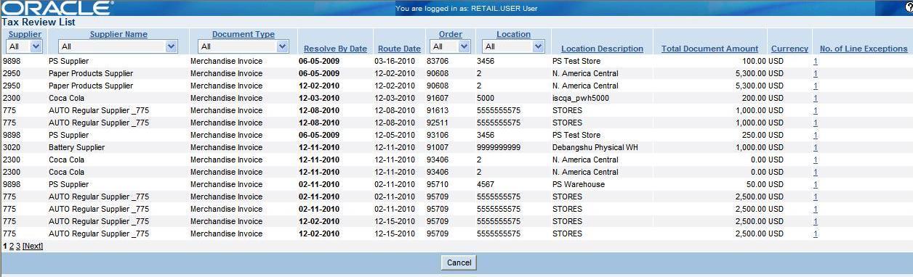
Task: Open line exceptions link for order 93106
Action: [x=816, y=136]
